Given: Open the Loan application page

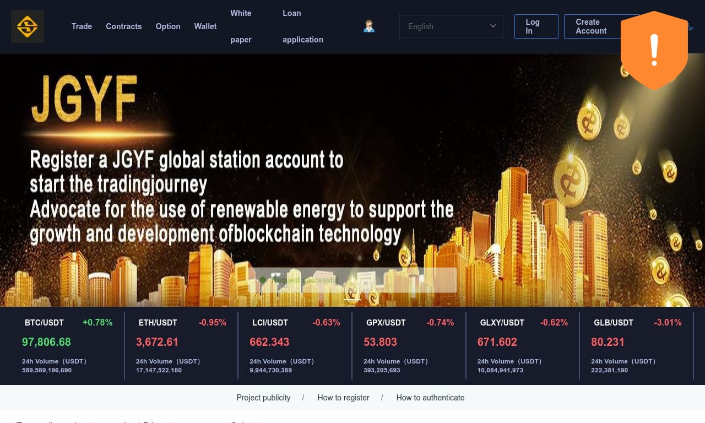Looking at the screenshot, I should [303, 26].
